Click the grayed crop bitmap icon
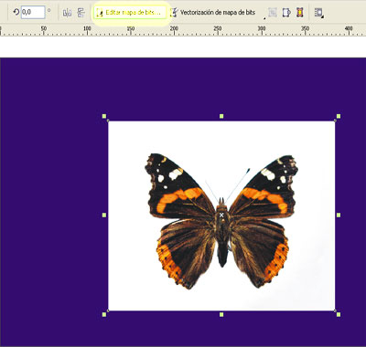Screen dimensions: 366x347 click(273, 13)
